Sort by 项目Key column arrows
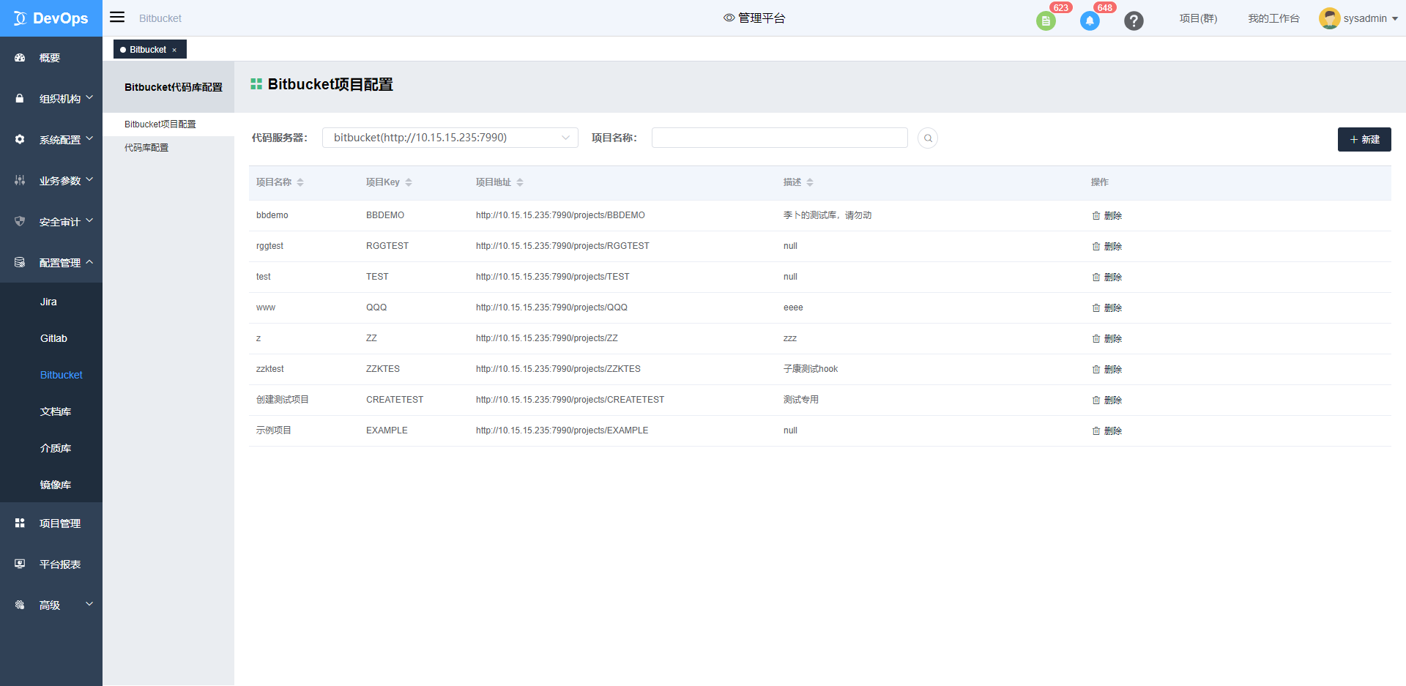Viewport: 1406px width, 686px height. pyautogui.click(x=409, y=182)
